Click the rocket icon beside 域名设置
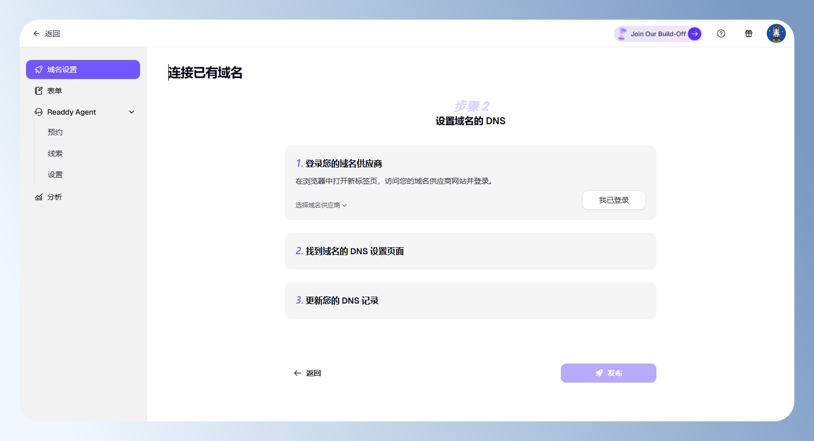The image size is (814, 441). [x=39, y=70]
